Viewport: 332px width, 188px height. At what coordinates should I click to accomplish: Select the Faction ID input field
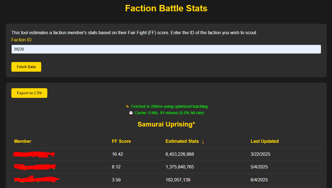tap(166, 49)
